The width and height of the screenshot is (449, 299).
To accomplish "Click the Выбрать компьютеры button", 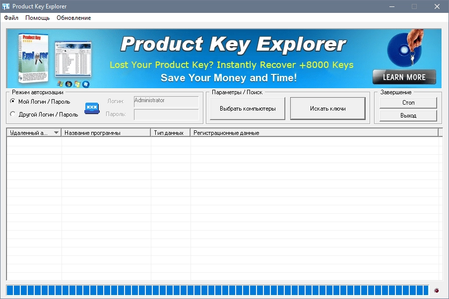I will tap(248, 109).
